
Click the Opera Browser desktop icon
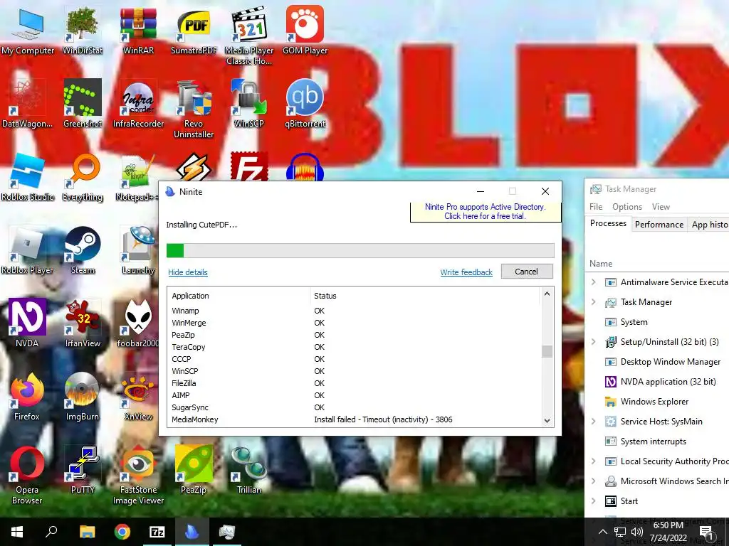[x=28, y=476]
